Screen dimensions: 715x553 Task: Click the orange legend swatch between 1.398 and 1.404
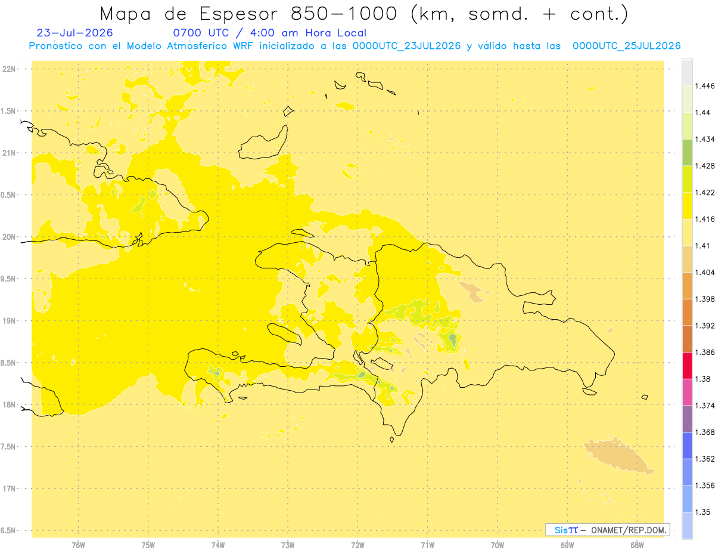coord(687,285)
